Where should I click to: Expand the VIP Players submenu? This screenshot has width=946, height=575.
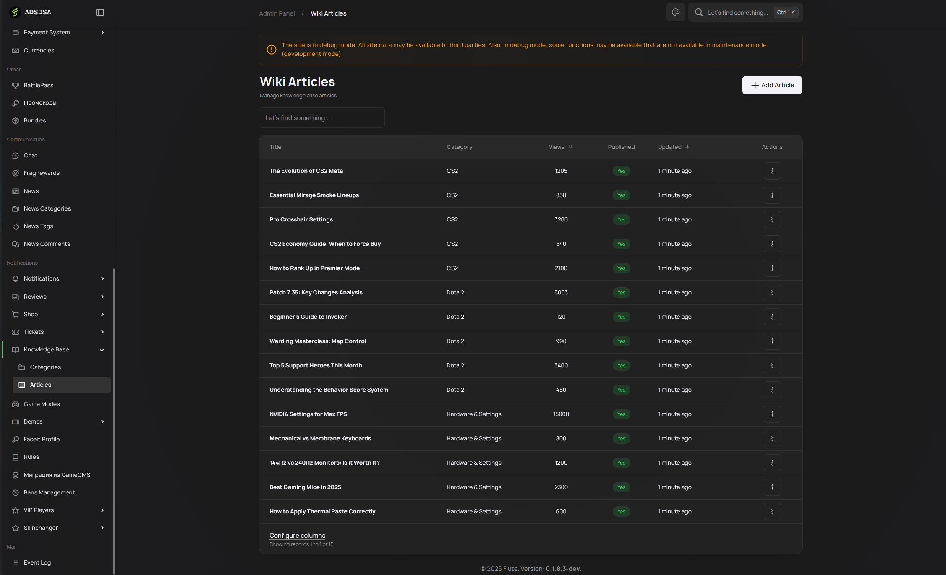tap(102, 510)
